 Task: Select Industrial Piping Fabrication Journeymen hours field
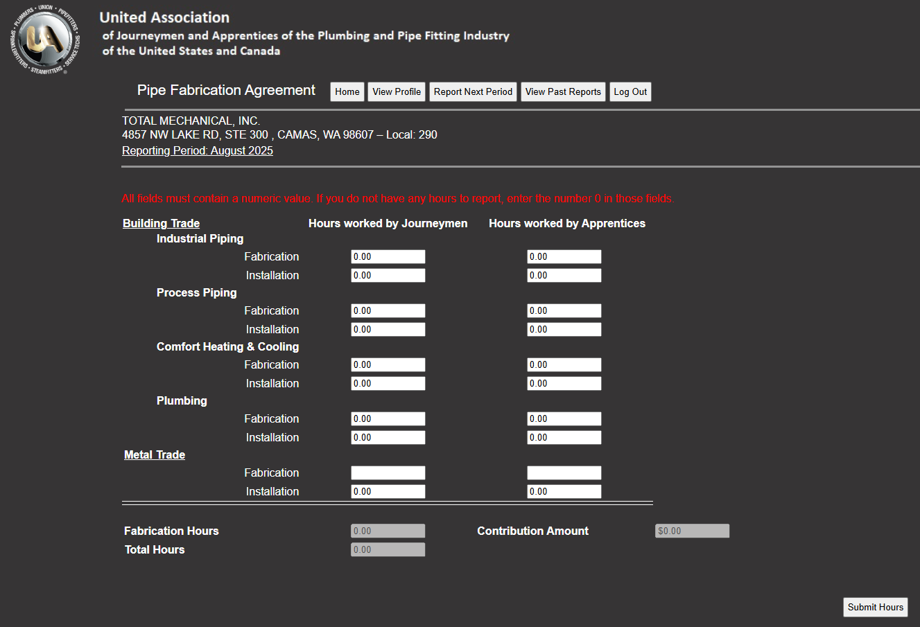[388, 256]
